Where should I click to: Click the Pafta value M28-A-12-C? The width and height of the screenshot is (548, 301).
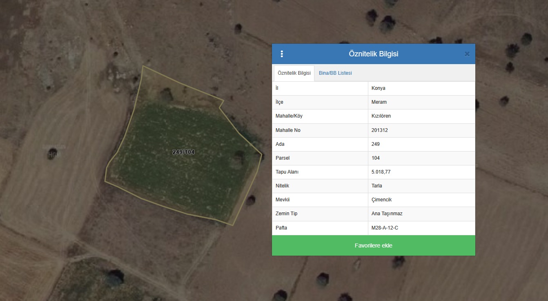pyautogui.click(x=385, y=227)
